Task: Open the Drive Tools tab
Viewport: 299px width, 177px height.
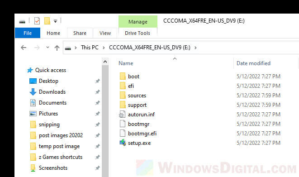Action: [x=138, y=33]
